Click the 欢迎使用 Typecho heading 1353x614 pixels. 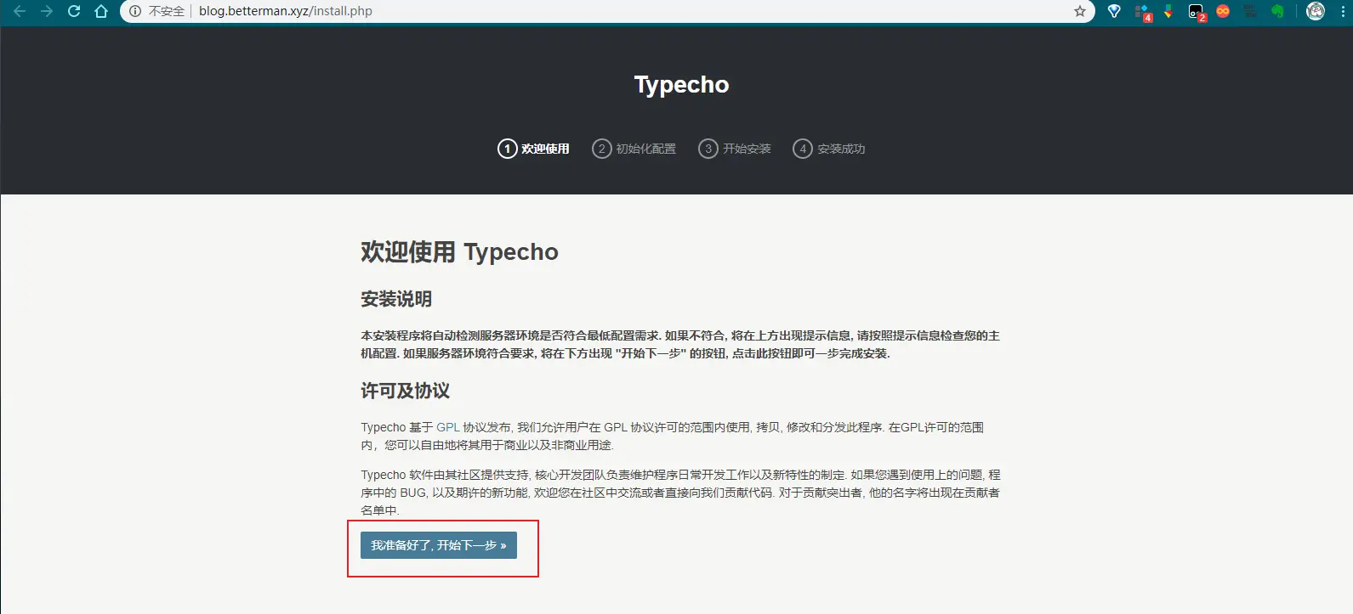pos(459,252)
